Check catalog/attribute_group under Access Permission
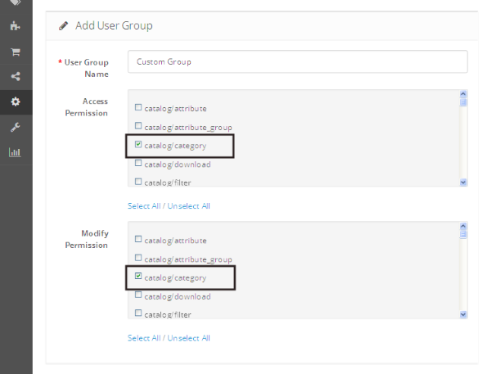 [x=138, y=126]
